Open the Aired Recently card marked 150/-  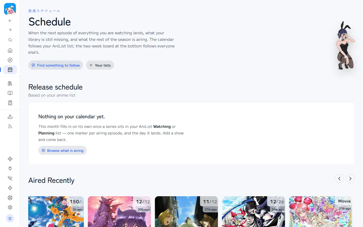click(x=56, y=212)
